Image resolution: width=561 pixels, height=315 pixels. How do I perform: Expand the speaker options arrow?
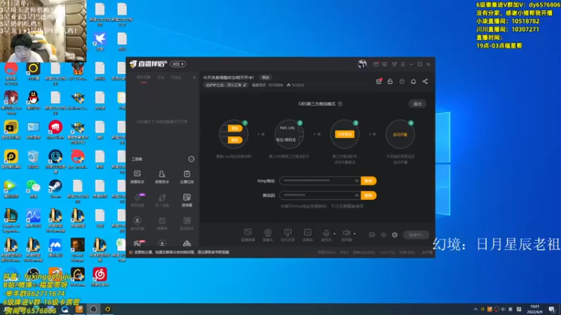[355, 234]
